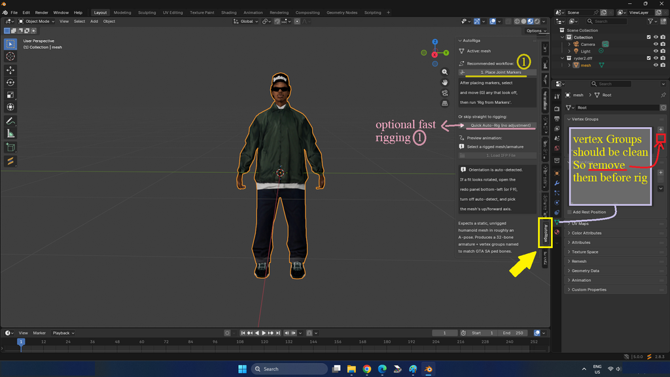This screenshot has width=670, height=377.
Task: Open Output properties tab icon
Action: coord(557,118)
